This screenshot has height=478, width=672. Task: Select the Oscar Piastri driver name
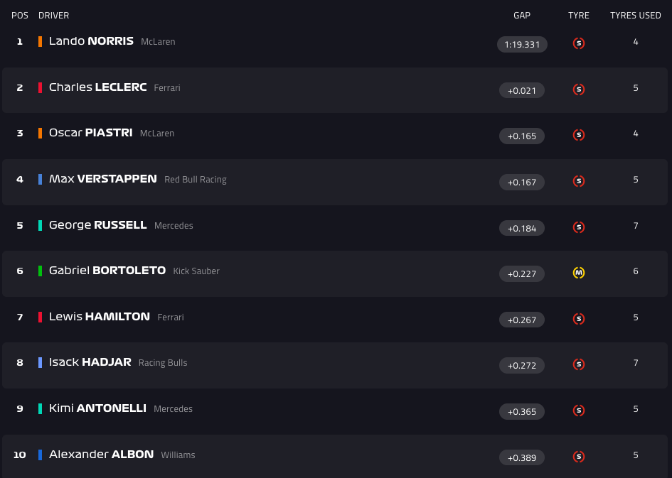pyautogui.click(x=90, y=133)
